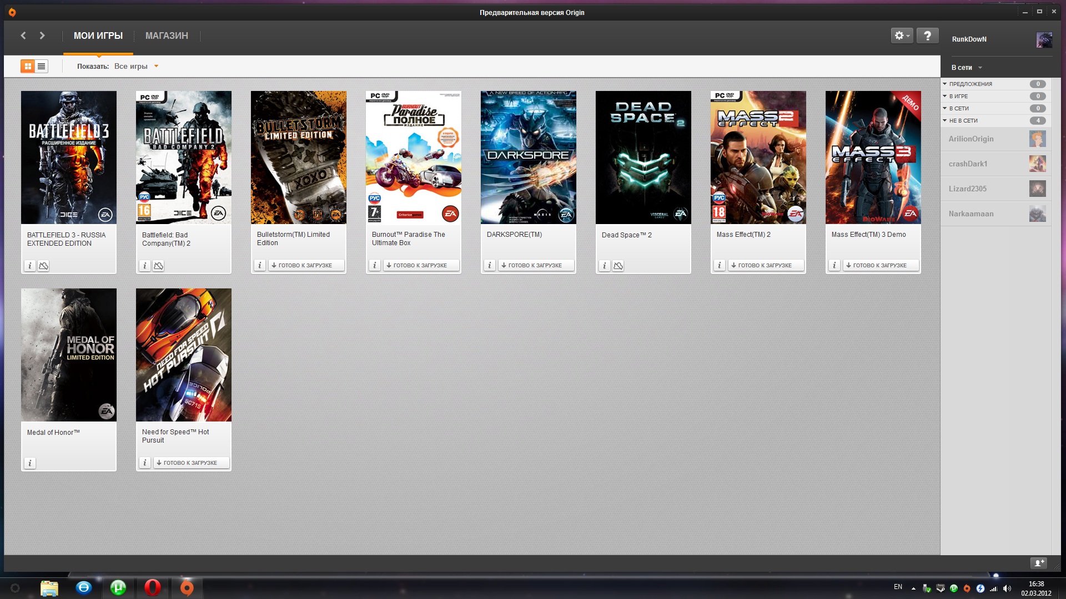Open the settings gear dropdown
The width and height of the screenshot is (1066, 599).
click(x=902, y=35)
